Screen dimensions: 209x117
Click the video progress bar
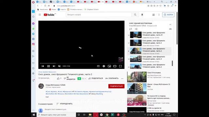click(81, 63)
